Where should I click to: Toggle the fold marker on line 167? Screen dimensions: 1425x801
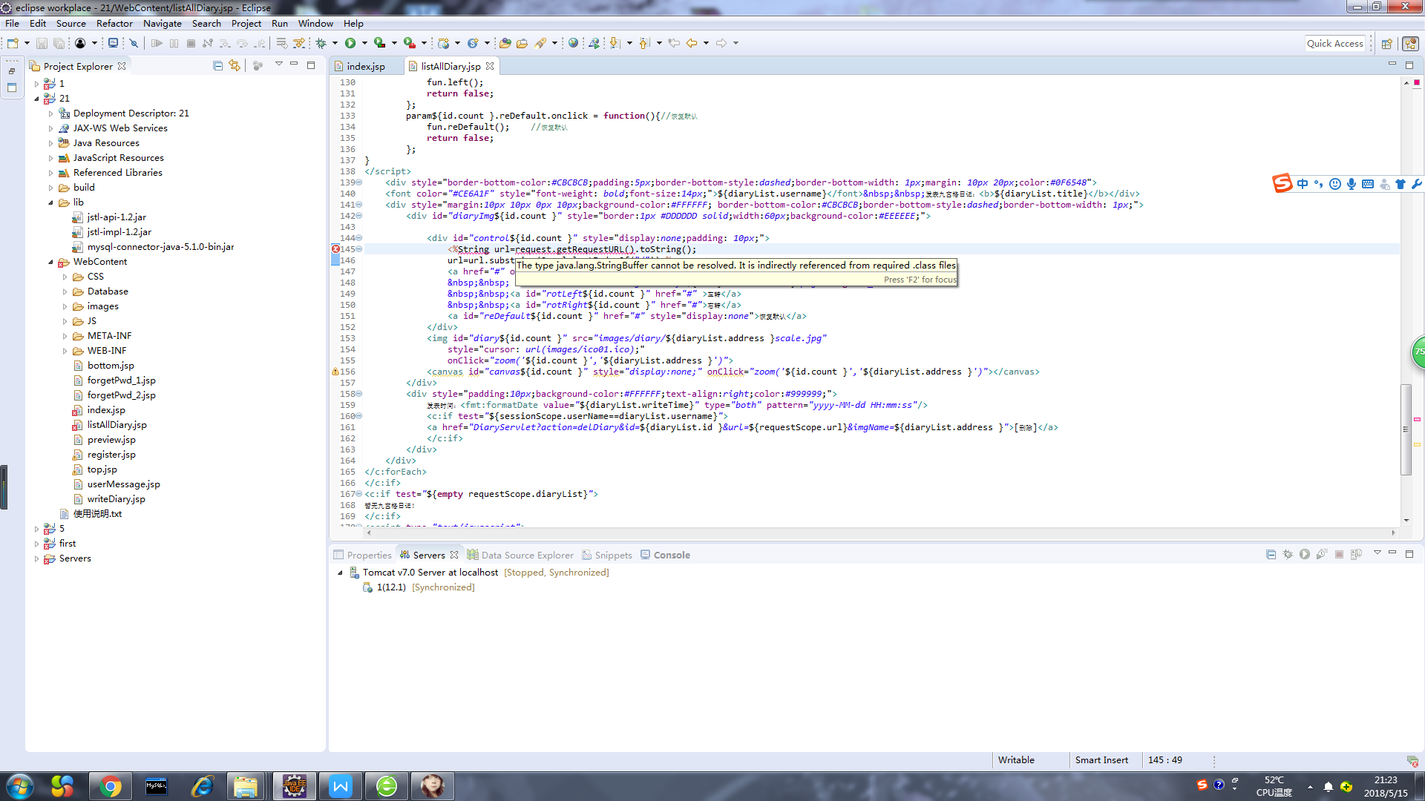click(359, 494)
